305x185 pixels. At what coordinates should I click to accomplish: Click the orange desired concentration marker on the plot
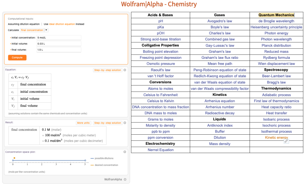[x=14, y=158]
